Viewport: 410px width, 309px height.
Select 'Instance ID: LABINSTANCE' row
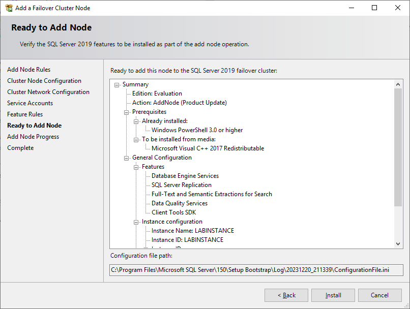[x=187, y=240]
